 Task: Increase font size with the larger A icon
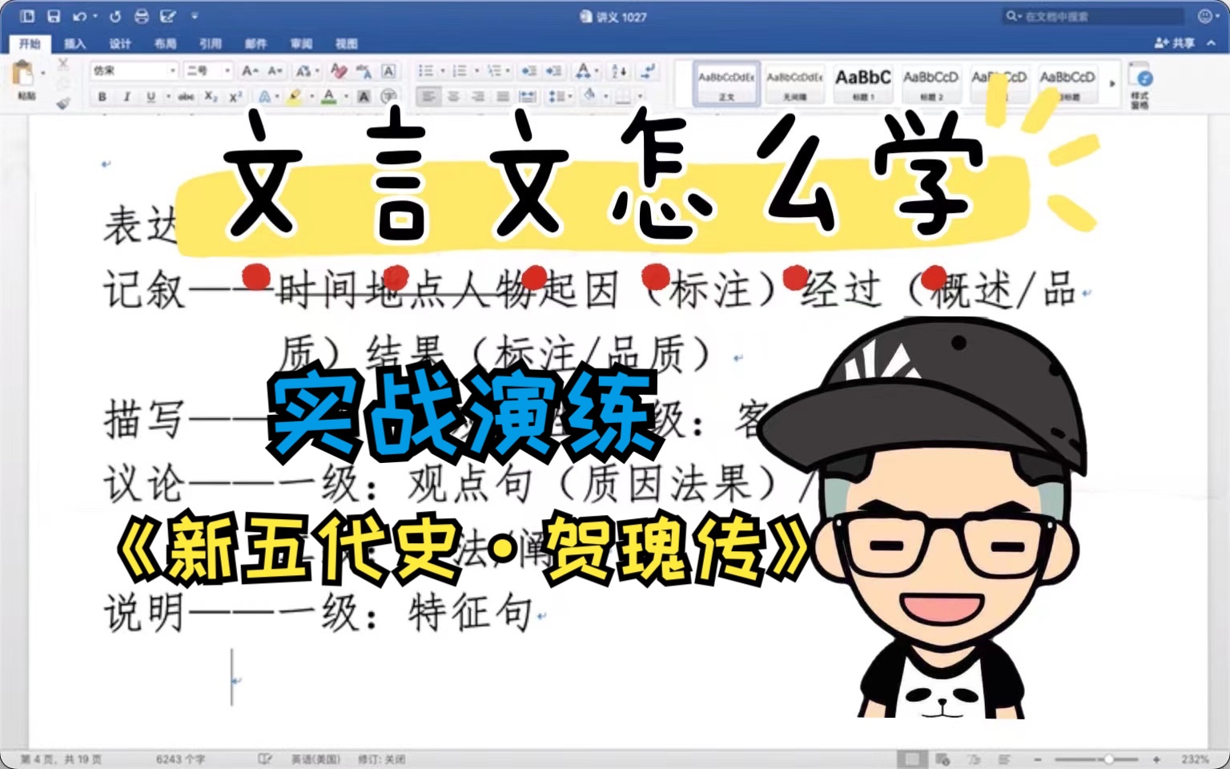click(251, 70)
